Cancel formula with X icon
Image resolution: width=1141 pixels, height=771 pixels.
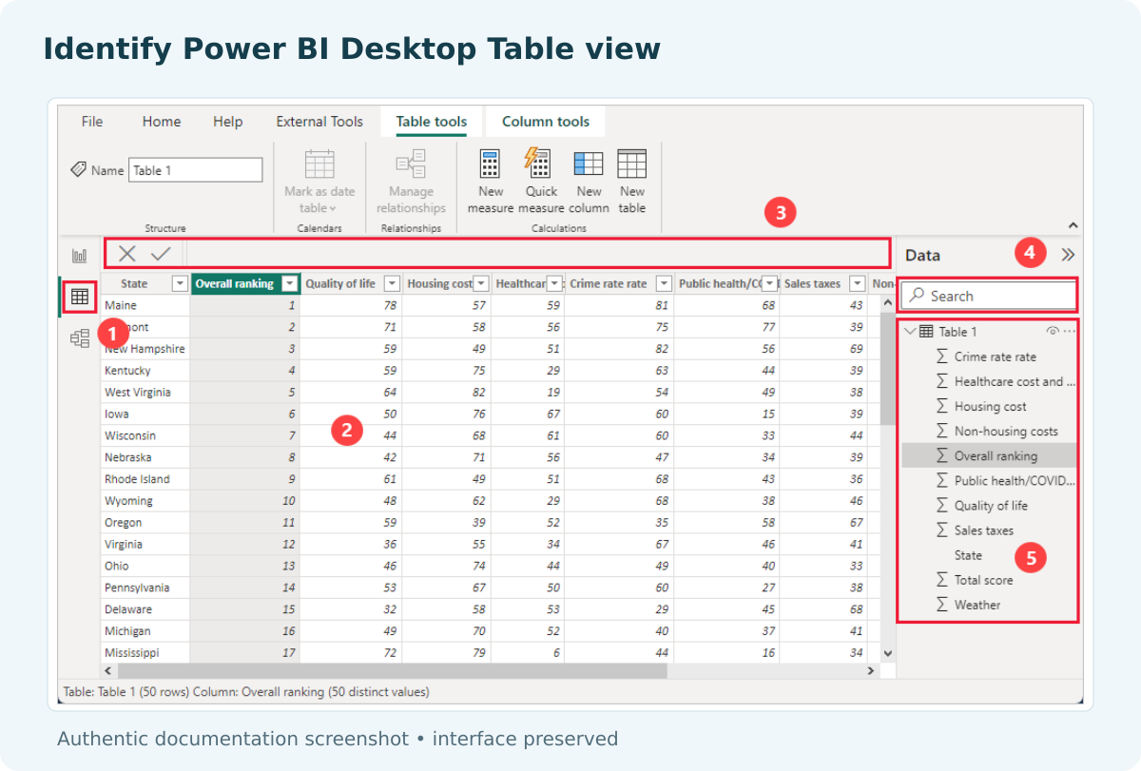pyautogui.click(x=127, y=254)
